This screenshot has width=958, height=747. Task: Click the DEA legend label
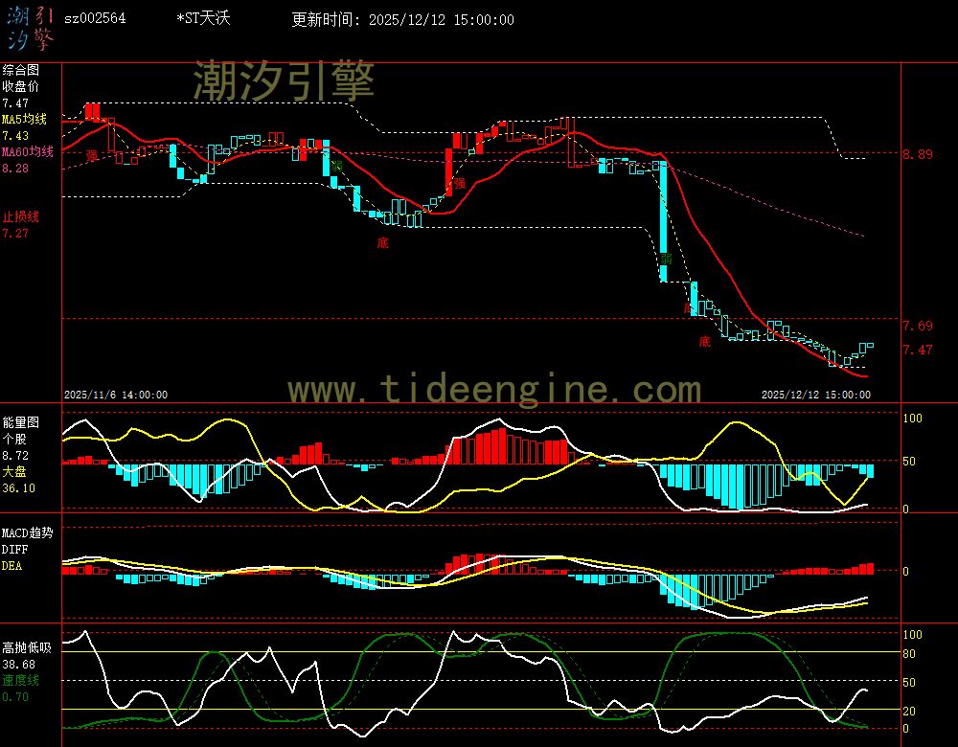click(x=11, y=566)
